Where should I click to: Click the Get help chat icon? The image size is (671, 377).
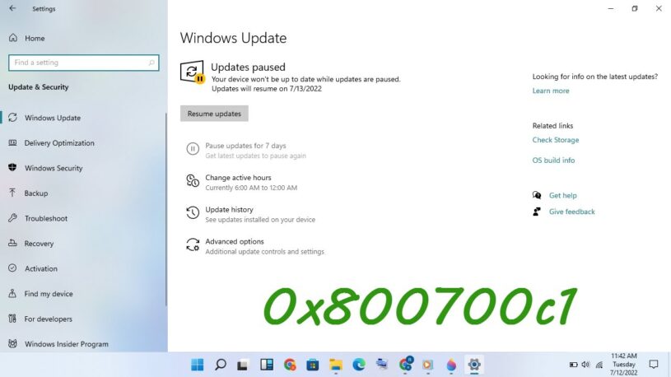click(x=537, y=195)
